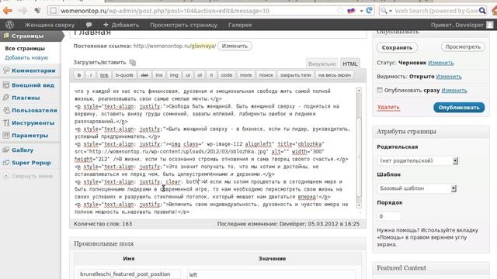The width and height of the screenshot is (497, 279).
Task: Insert code tag
Action: [x=227, y=75]
